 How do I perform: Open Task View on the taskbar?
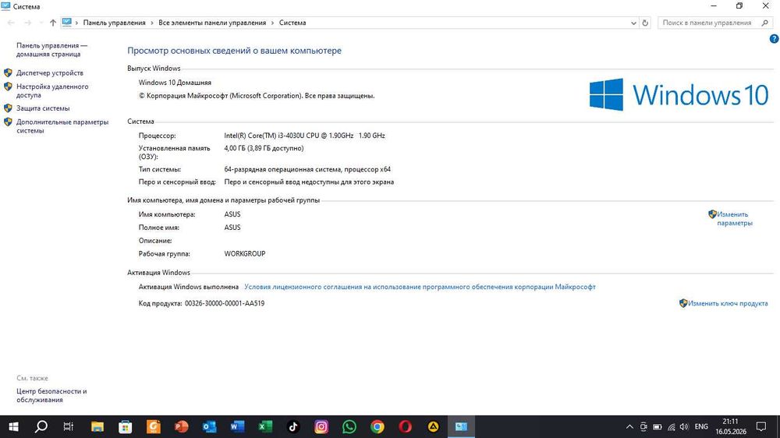click(69, 426)
